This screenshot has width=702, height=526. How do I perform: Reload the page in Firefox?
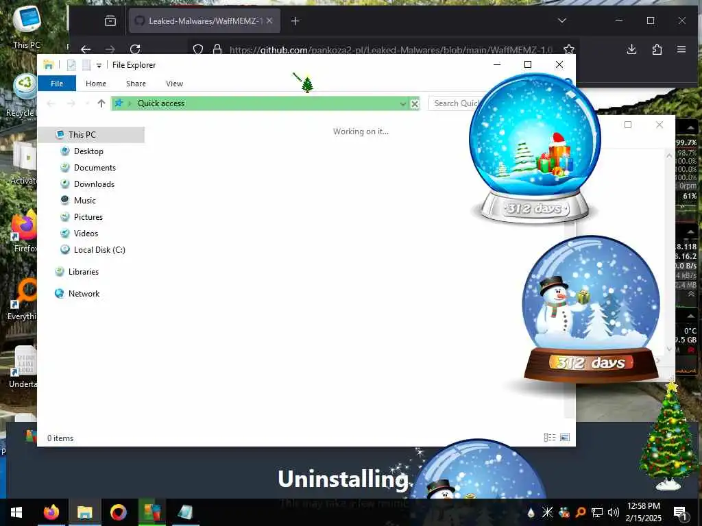135,49
